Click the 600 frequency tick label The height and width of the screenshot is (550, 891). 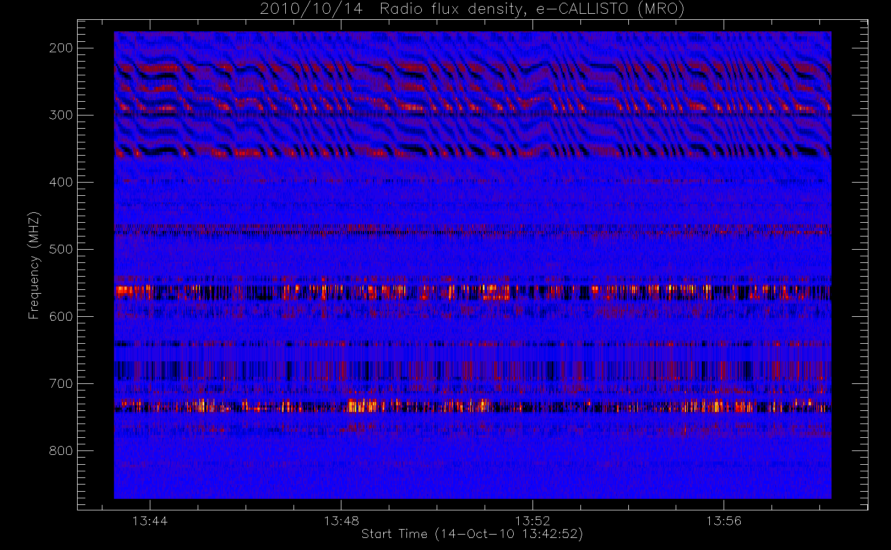coord(61,316)
